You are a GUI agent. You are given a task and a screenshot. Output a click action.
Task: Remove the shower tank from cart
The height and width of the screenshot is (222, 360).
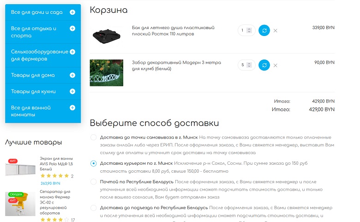[x=276, y=31]
